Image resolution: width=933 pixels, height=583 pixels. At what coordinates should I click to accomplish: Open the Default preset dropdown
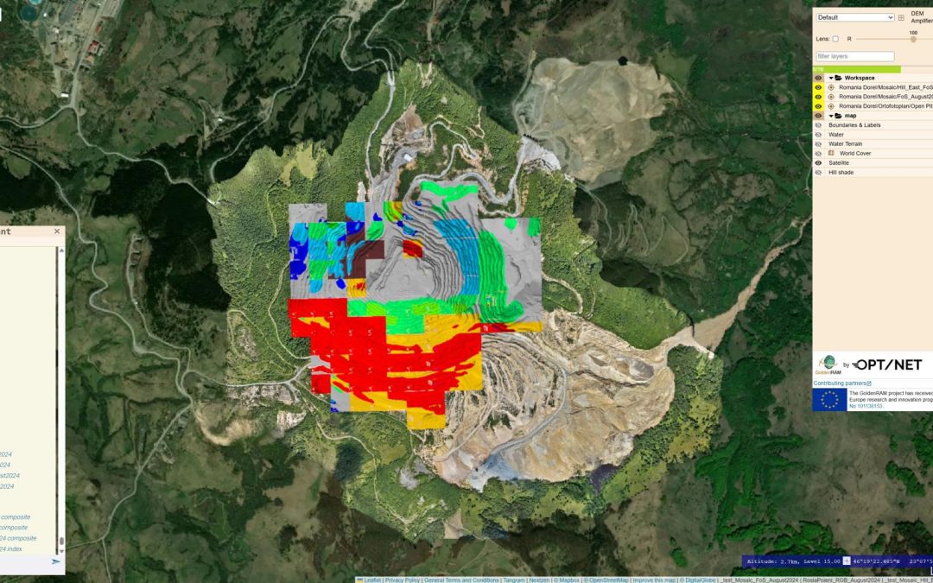pyautogui.click(x=855, y=17)
